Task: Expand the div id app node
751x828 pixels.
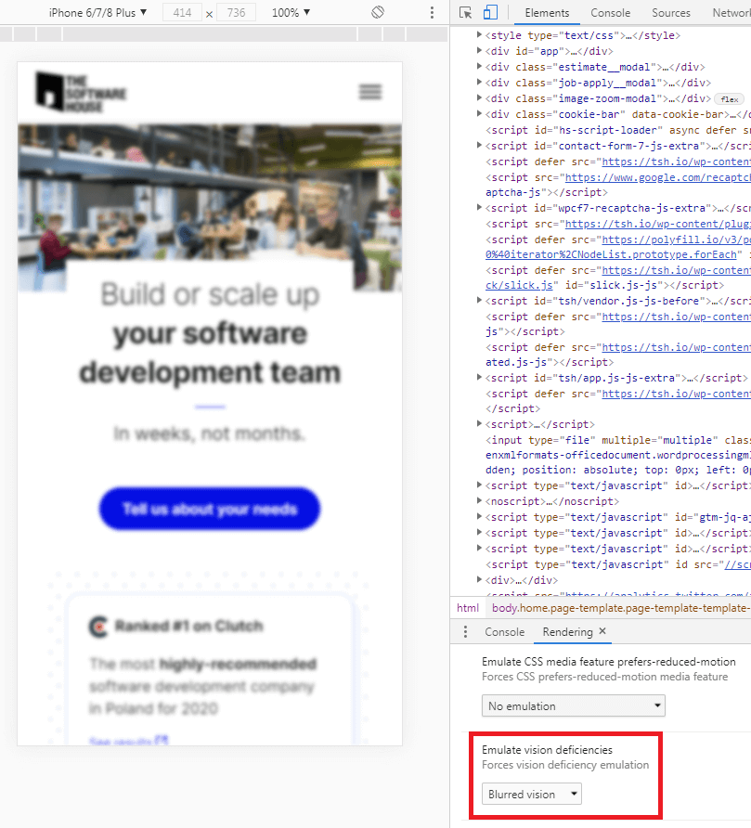Action: pos(479,51)
